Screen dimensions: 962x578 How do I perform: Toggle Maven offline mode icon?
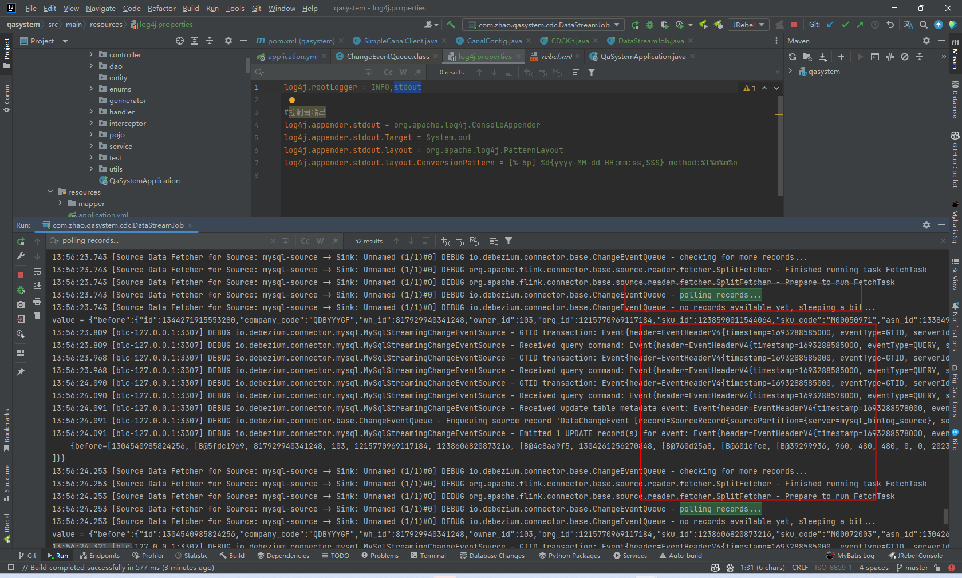890,57
